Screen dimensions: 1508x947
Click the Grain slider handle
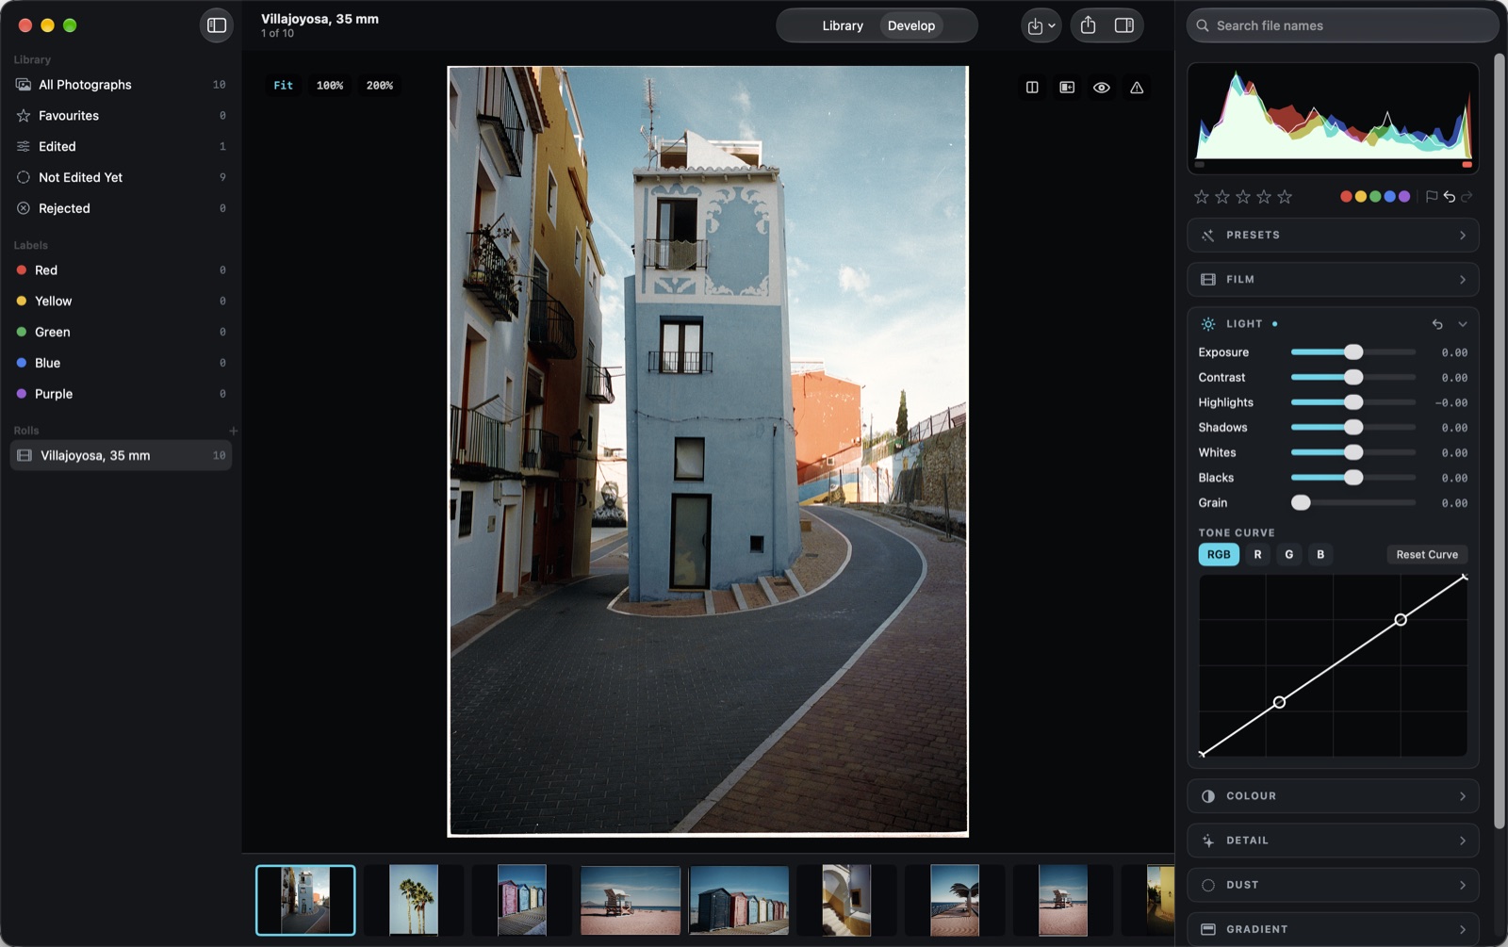click(1301, 503)
